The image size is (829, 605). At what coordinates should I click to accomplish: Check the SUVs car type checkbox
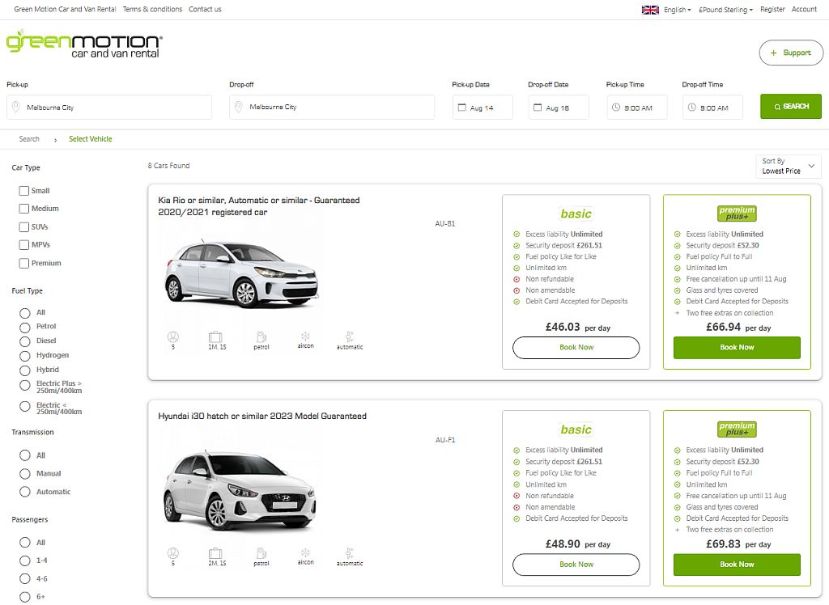(x=23, y=226)
